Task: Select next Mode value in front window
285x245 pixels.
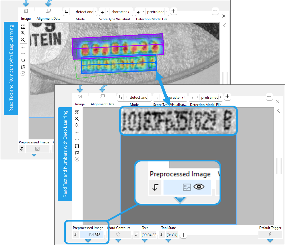Action: 149,97
